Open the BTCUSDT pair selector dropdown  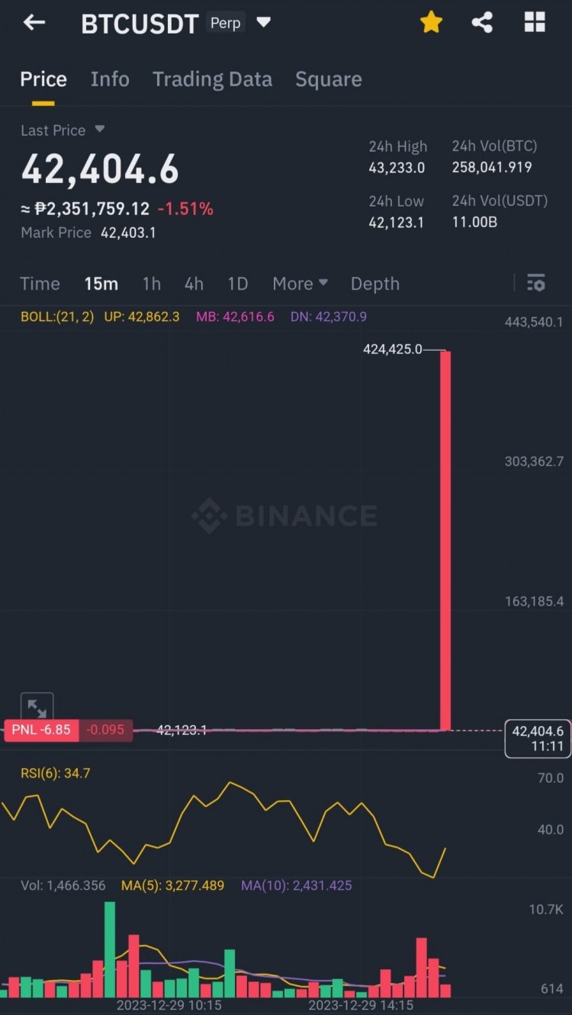[263, 23]
